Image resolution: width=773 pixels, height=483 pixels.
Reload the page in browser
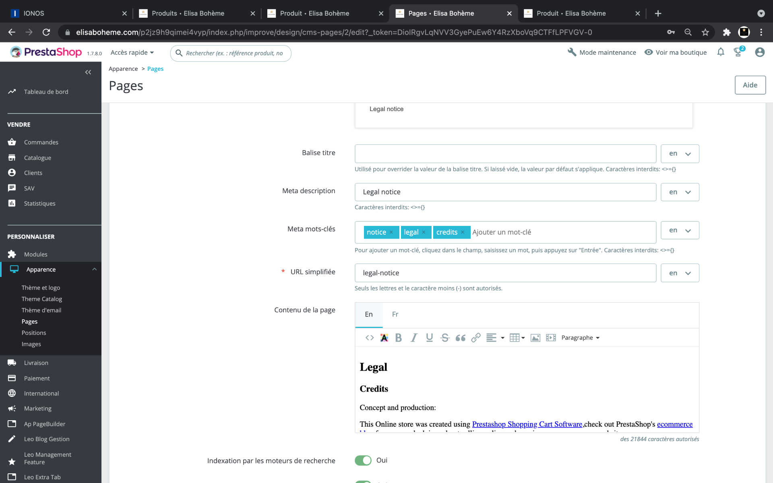(x=46, y=32)
